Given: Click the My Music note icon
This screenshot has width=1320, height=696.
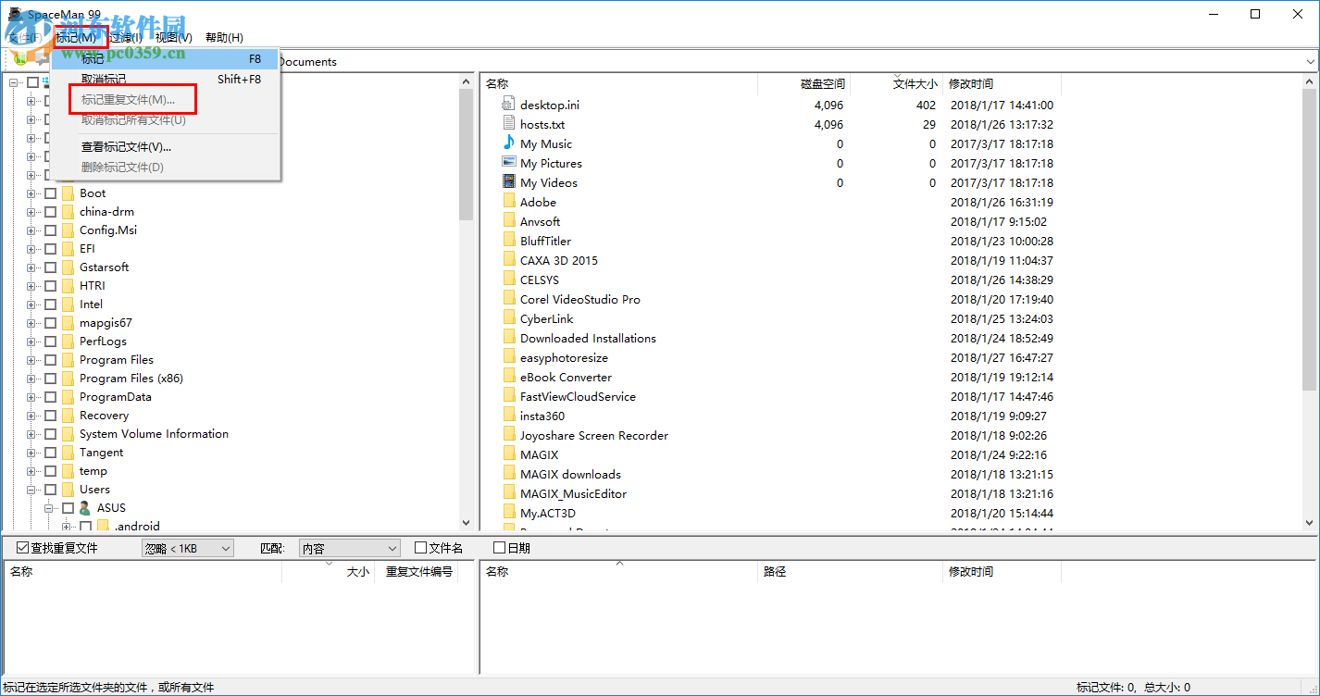Looking at the screenshot, I should (508, 143).
